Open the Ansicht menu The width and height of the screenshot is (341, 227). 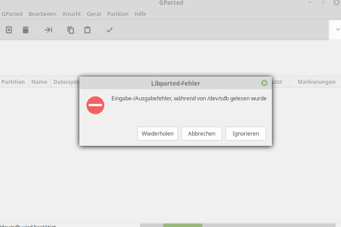(x=72, y=14)
